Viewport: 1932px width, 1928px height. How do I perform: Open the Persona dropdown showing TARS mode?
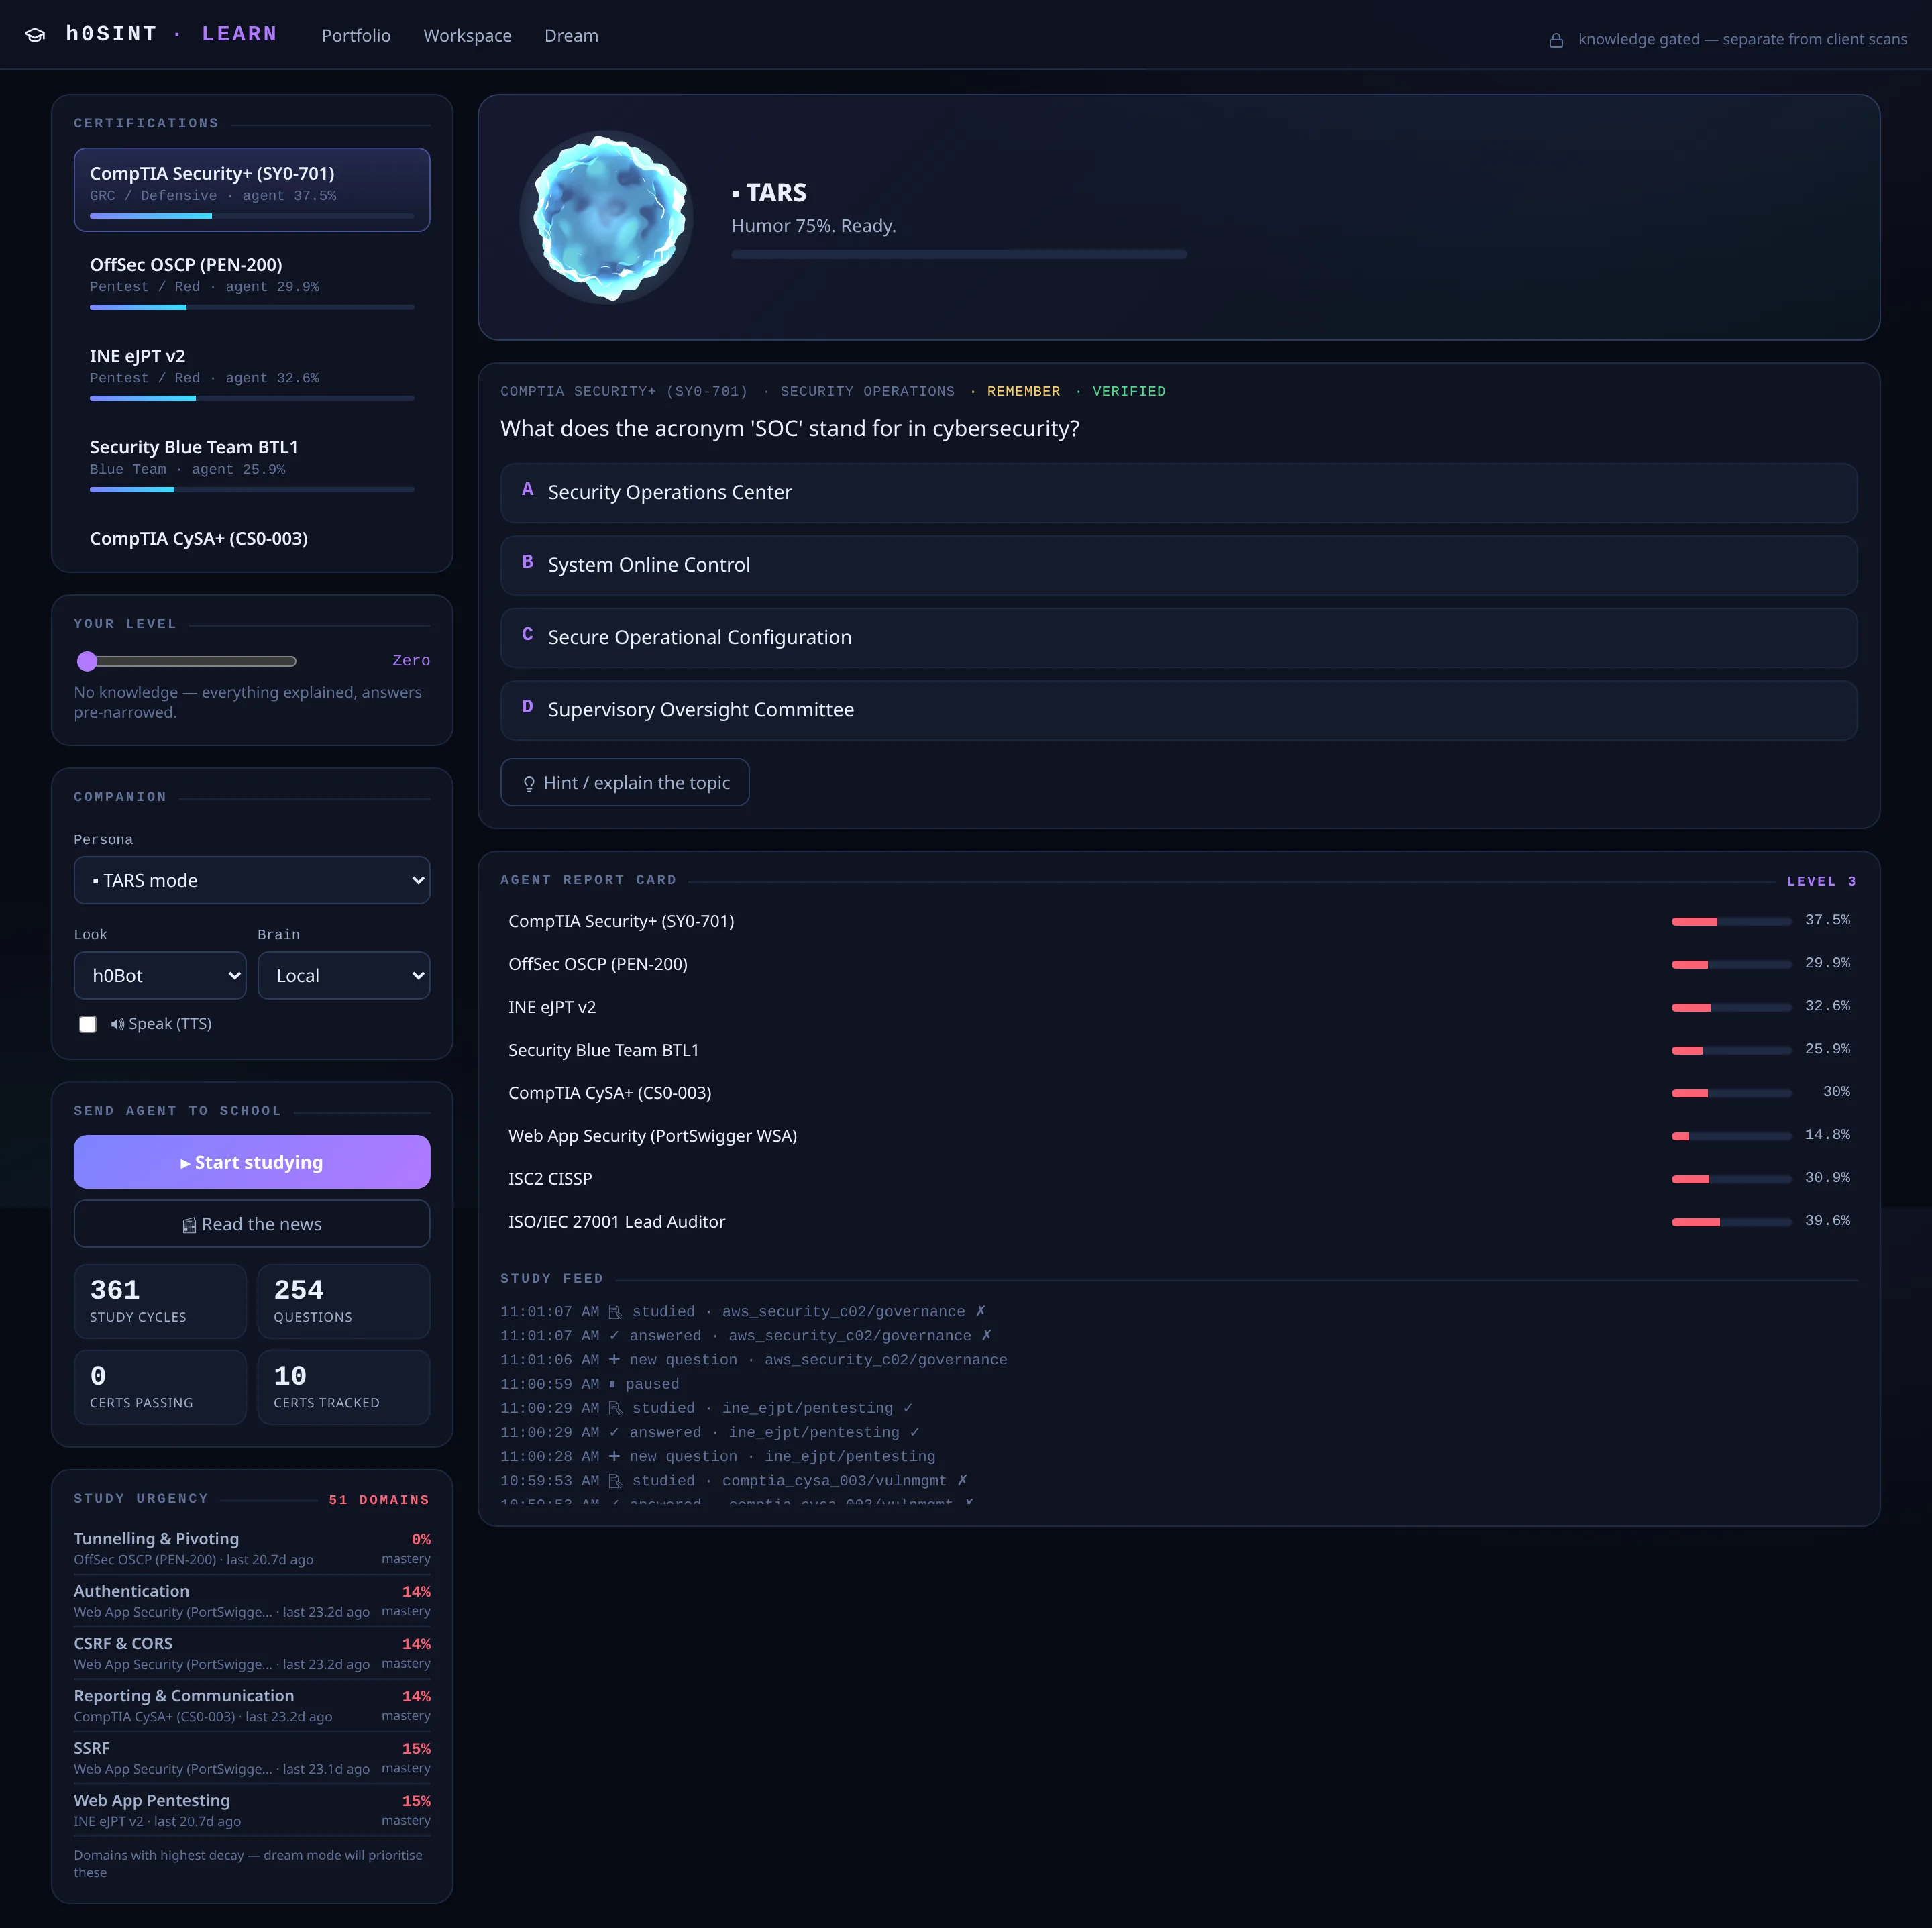(252, 880)
